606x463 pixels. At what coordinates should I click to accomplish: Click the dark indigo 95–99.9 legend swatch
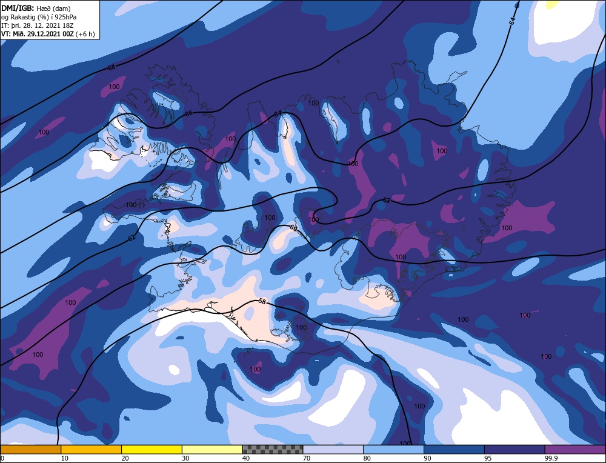pos(514,449)
